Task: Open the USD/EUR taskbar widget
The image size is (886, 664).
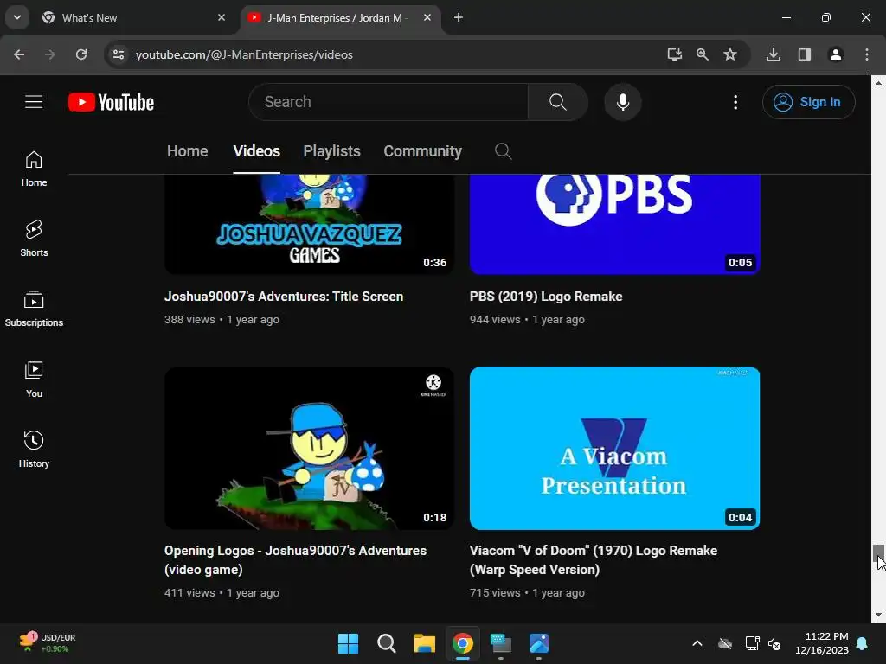Action: pos(48,643)
